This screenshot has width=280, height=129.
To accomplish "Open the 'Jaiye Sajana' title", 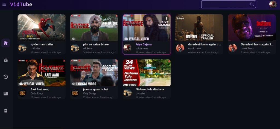I will point(144,44).
